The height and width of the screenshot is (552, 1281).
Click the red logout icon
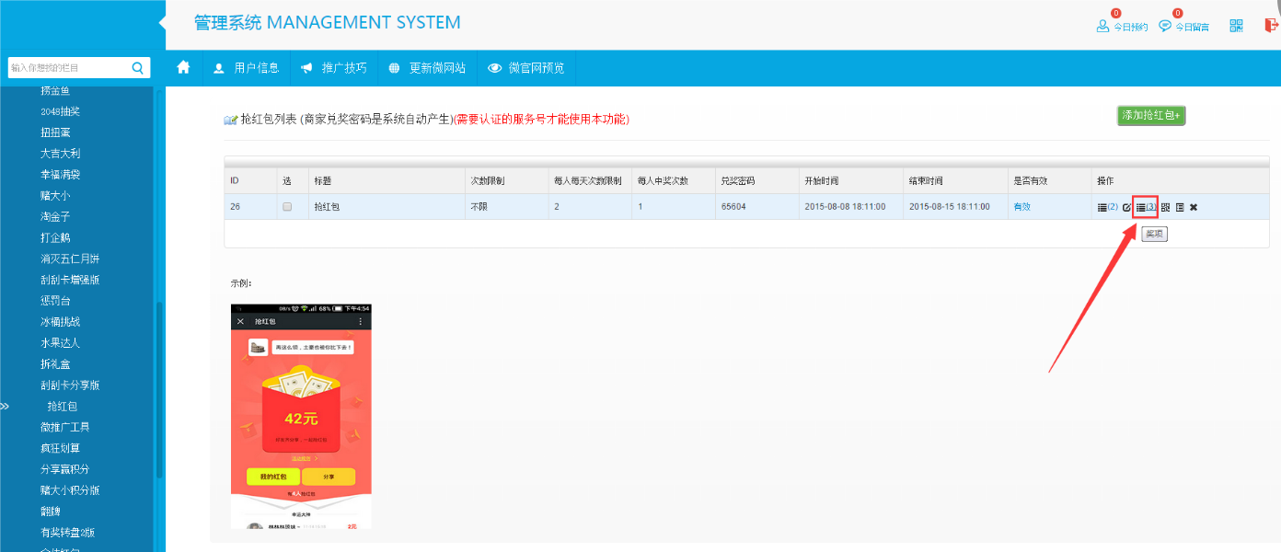[x=1272, y=26]
